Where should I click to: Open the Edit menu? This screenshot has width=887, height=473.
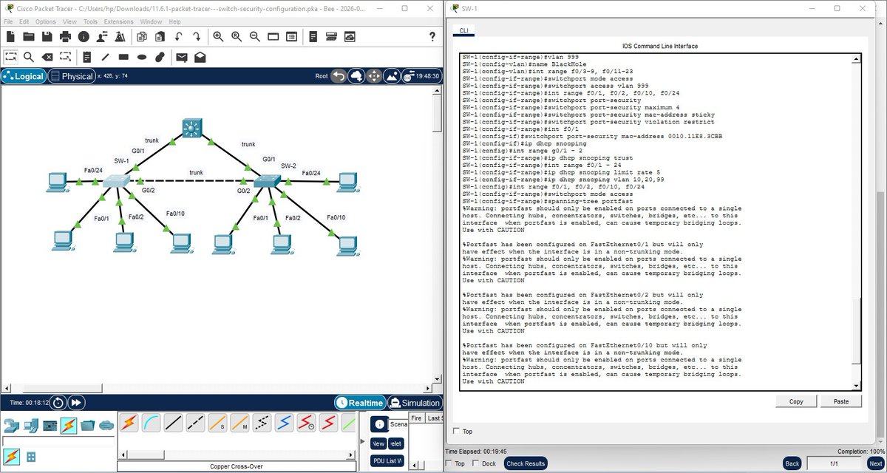pyautogui.click(x=24, y=21)
